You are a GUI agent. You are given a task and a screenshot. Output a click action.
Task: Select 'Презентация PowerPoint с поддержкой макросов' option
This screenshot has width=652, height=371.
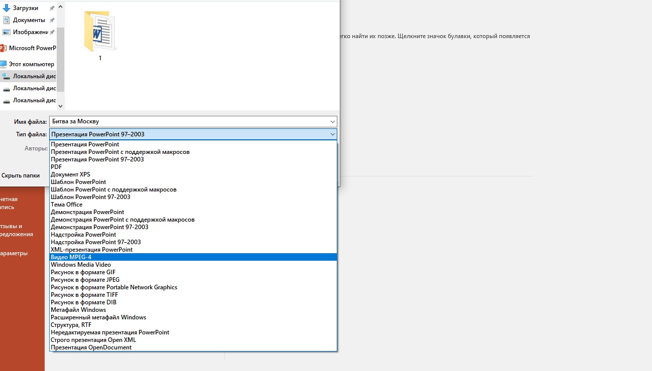193,152
